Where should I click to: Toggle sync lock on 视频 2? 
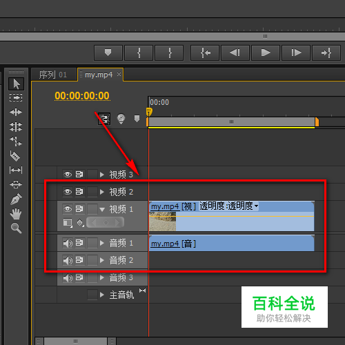(79, 192)
